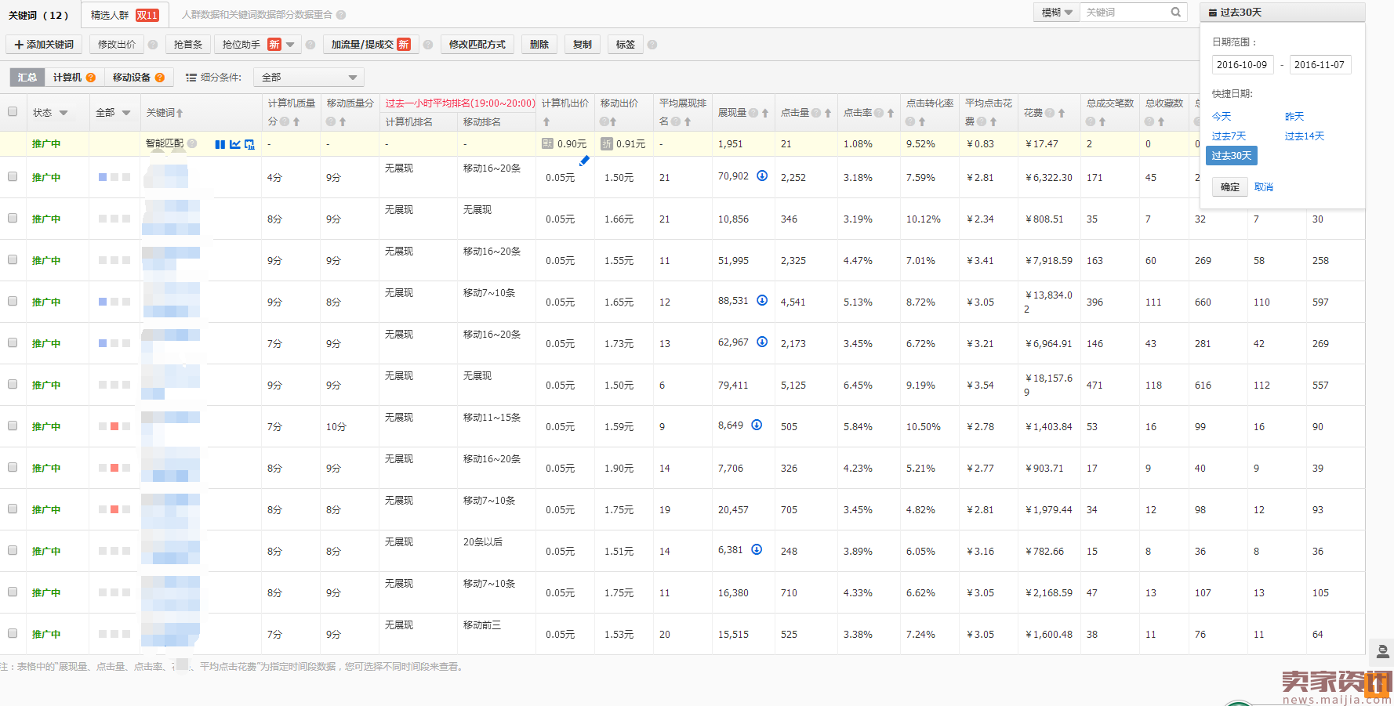Screen dimensions: 1394x706
Task: Select row with spend ¥6,322.30
Action: pyautogui.click(x=13, y=176)
